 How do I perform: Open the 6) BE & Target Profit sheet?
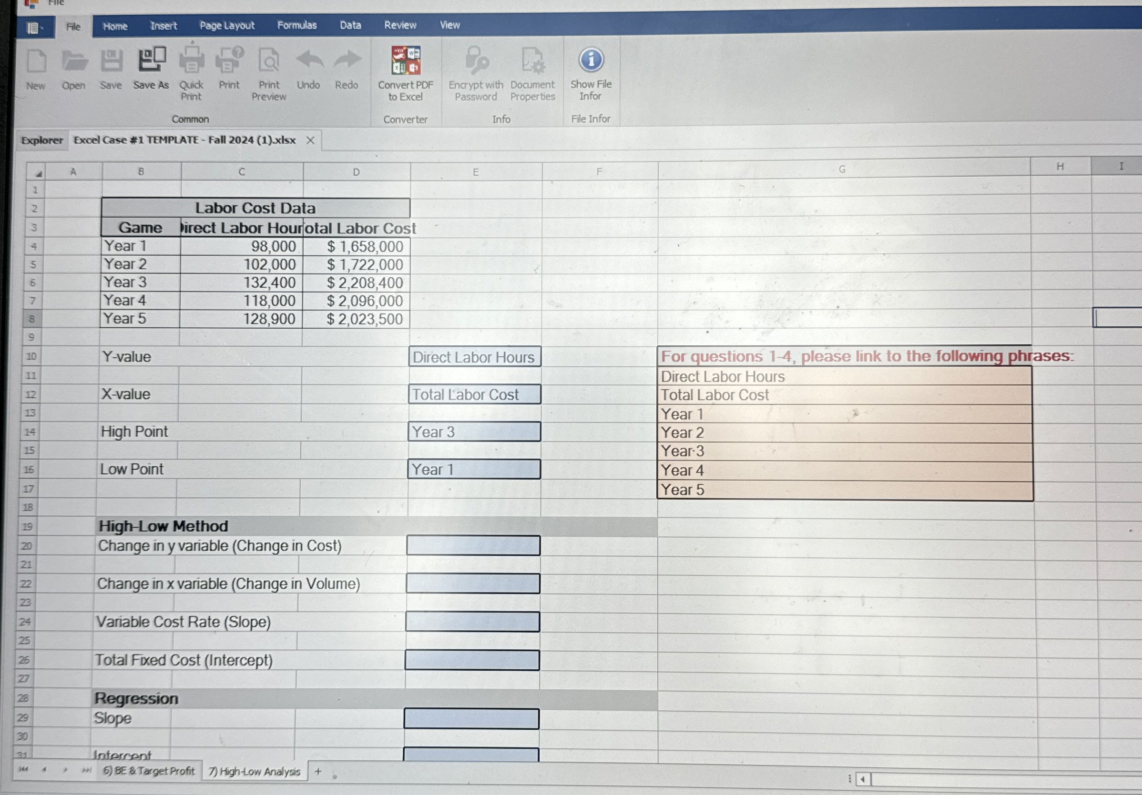click(148, 771)
